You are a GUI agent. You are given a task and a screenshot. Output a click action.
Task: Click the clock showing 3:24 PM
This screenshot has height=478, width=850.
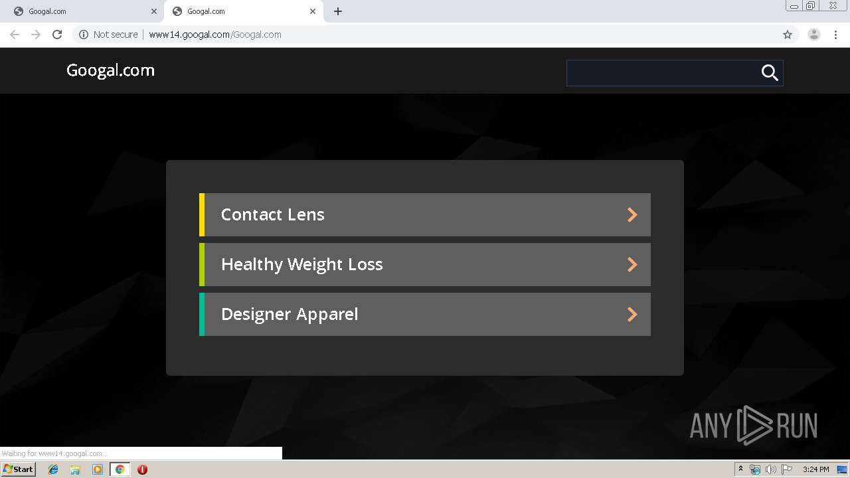815,469
